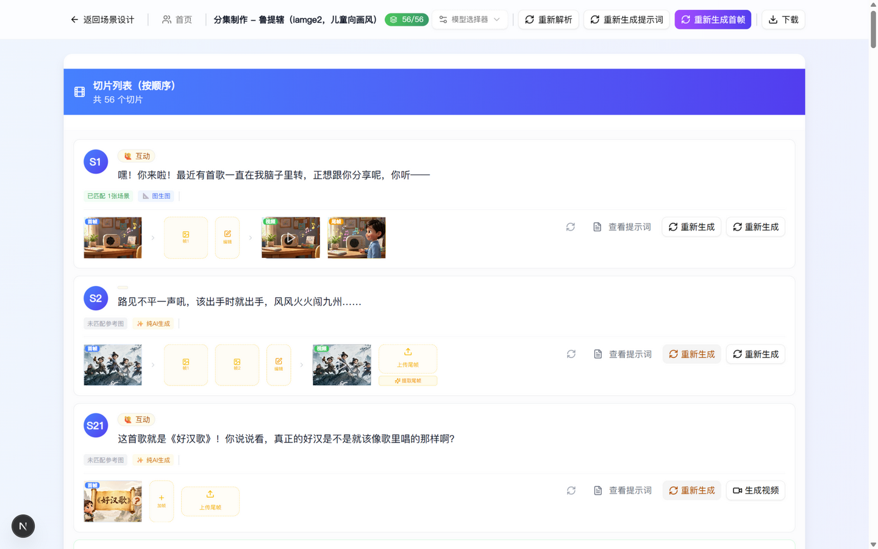
Task: Click the S2 line 路见不平一声吼
Action: pos(240,302)
